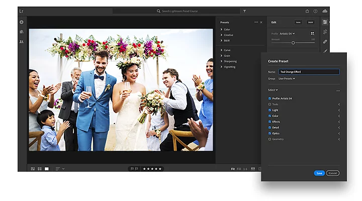Click the search filter funnel icon

tap(245, 11)
